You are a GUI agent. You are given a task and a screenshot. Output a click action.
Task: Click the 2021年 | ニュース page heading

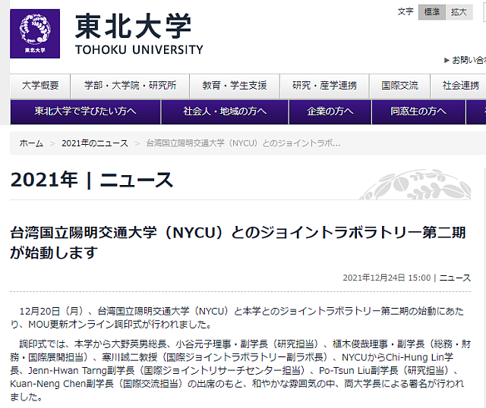coord(92,180)
